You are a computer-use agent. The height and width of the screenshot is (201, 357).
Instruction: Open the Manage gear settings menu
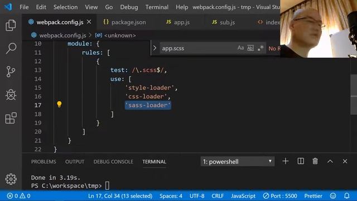11,179
